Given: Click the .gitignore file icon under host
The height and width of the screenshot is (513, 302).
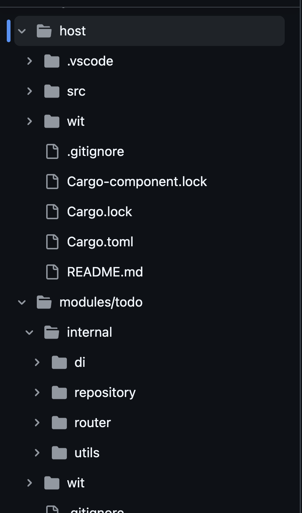Looking at the screenshot, I should 52,151.
